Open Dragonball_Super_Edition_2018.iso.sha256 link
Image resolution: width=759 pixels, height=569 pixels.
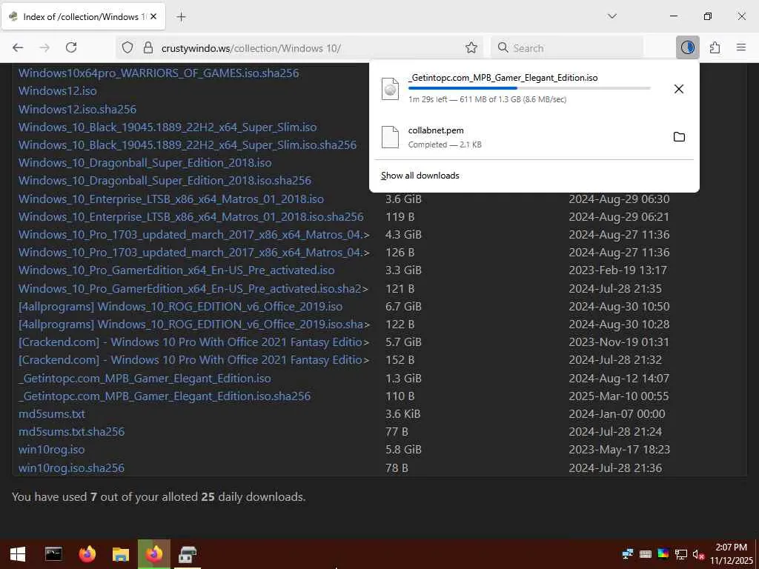click(x=165, y=181)
